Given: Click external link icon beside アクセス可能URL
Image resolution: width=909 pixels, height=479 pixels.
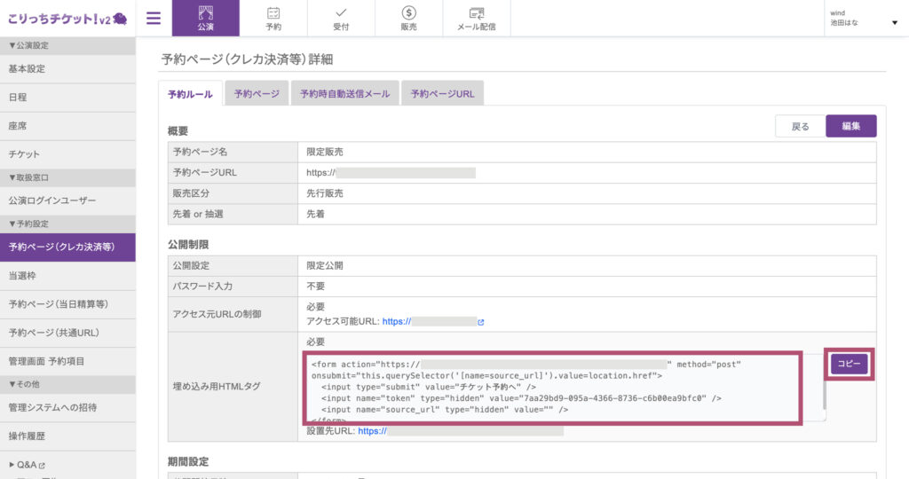Looking at the screenshot, I should click(481, 322).
